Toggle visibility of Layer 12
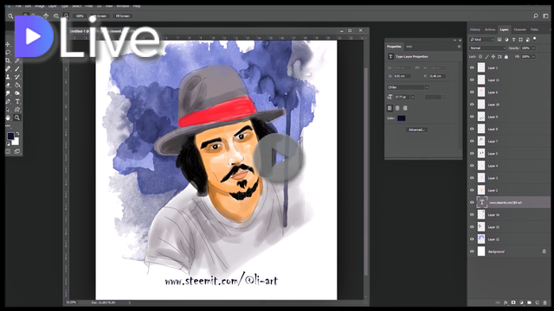 pos(472,239)
